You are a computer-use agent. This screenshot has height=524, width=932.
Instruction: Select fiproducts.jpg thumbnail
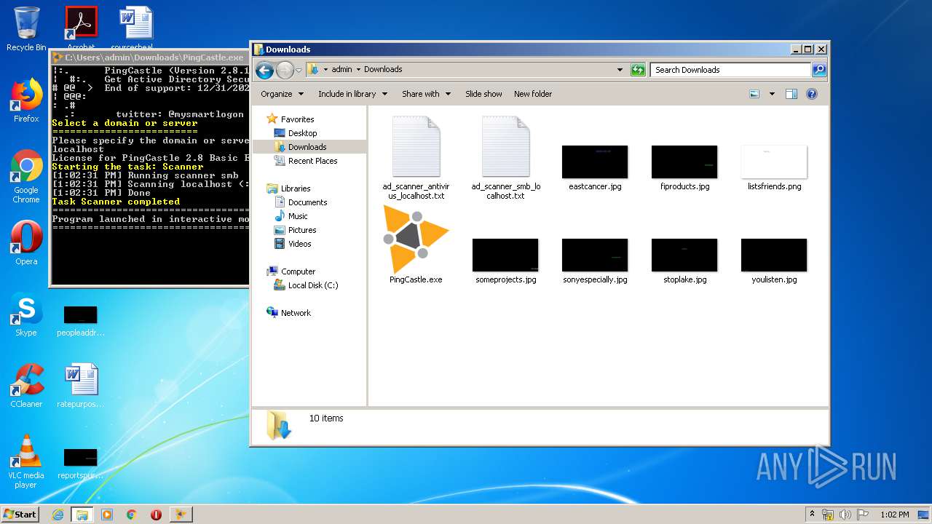[684, 167]
